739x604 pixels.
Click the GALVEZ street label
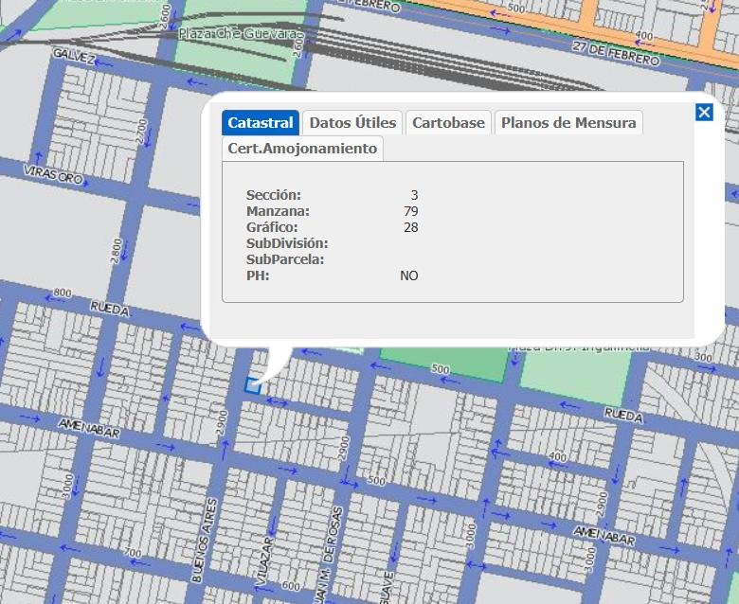click(74, 57)
